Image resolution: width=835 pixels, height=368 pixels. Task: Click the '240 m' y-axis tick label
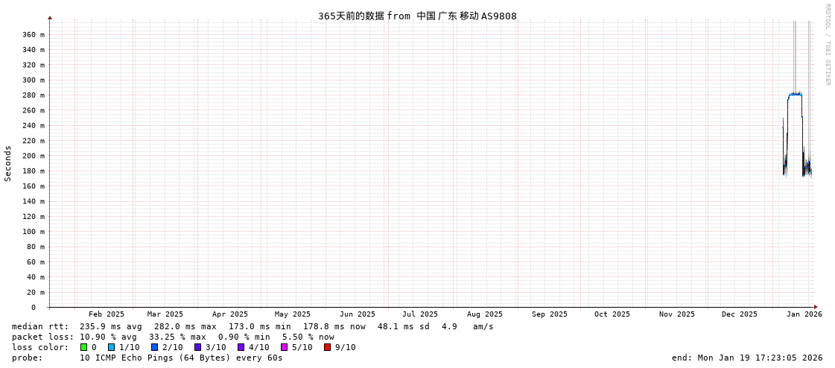coord(34,126)
